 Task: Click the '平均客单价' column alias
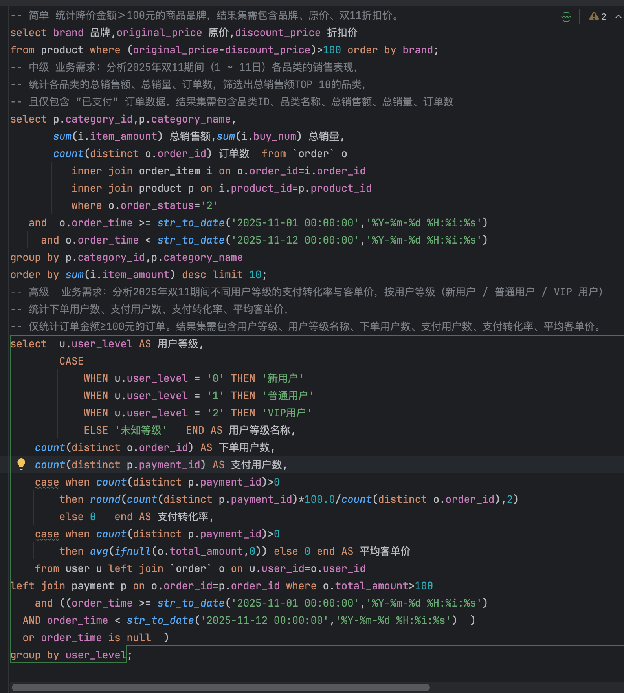click(385, 551)
